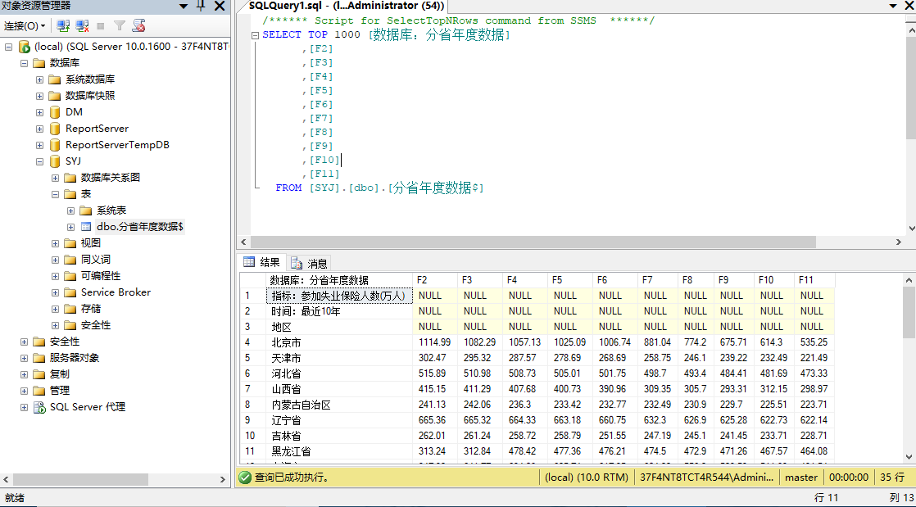Click the 复制 folder icon
Screen dimensions: 916x507
[39, 373]
